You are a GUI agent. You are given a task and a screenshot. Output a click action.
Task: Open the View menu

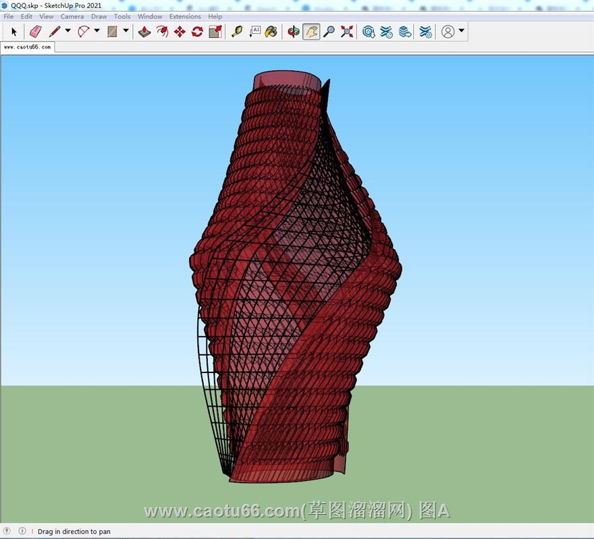tap(46, 16)
